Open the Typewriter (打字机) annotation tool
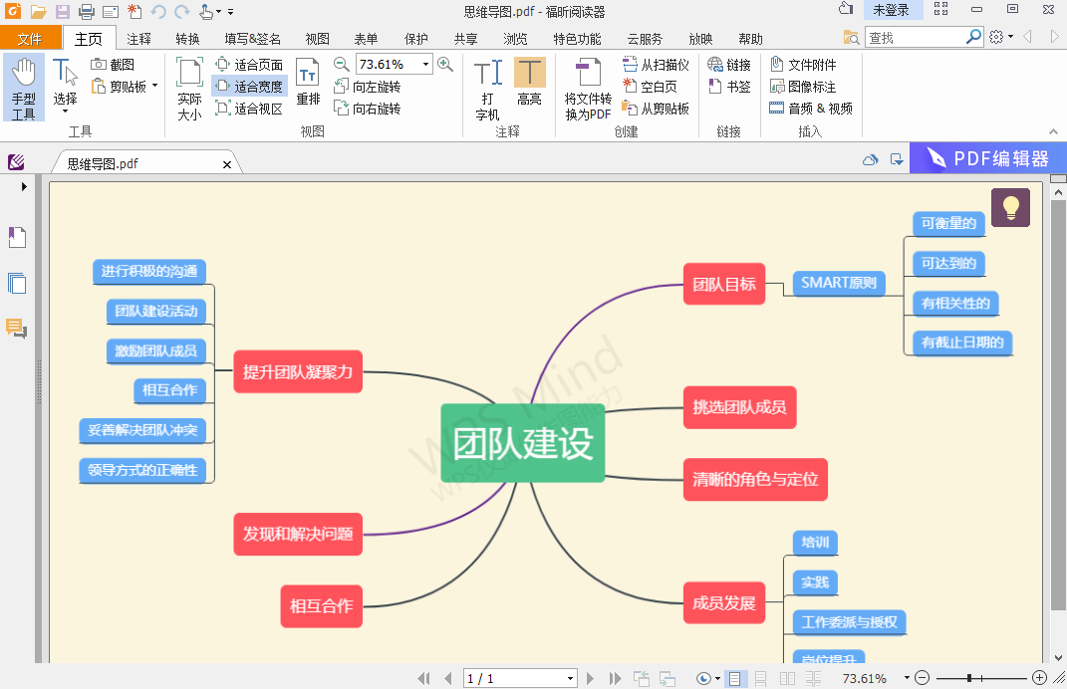Image resolution: width=1067 pixels, height=689 pixels. (487, 85)
